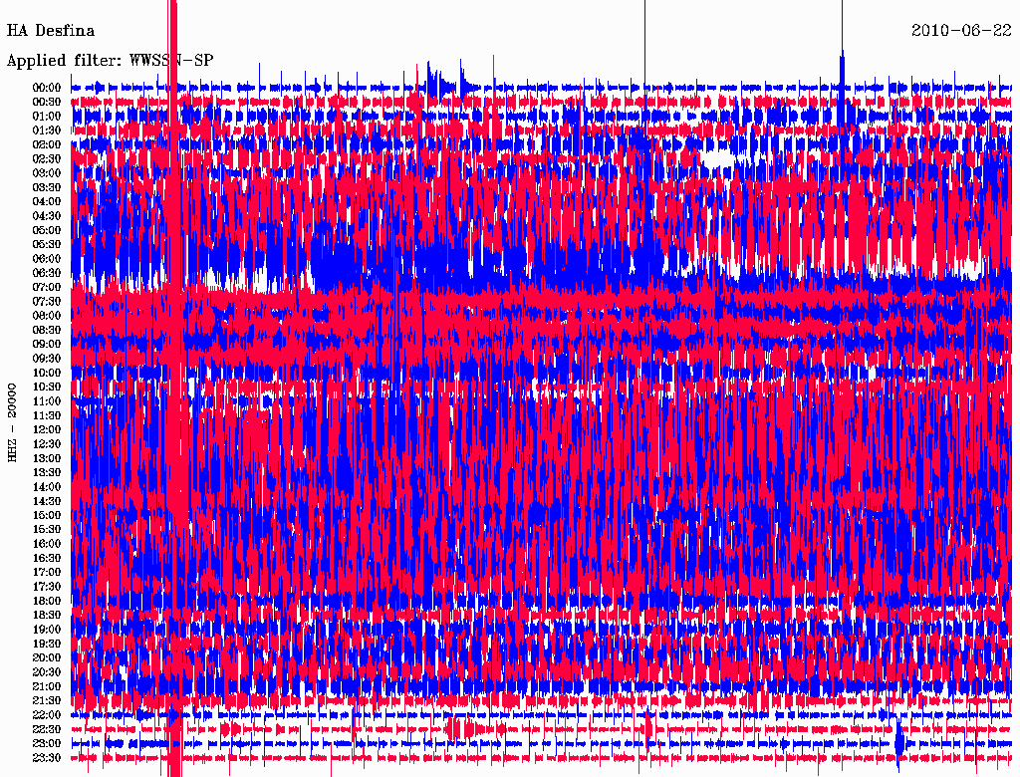Select the 02:30 time label
Viewport: 1020px width, 777px height.
[x=47, y=158]
